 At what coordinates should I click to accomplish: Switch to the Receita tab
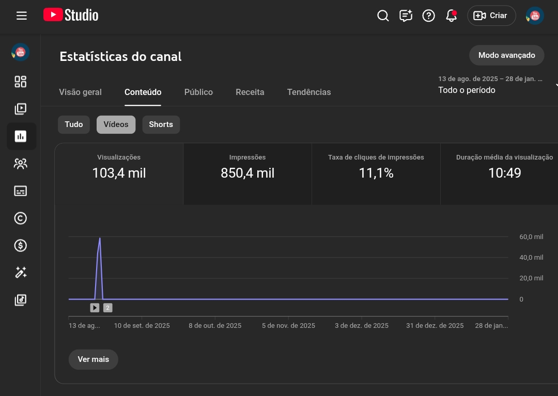click(250, 92)
